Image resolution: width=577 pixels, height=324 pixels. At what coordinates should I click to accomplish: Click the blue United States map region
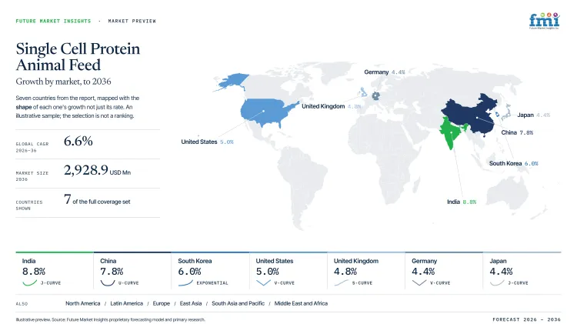(264, 111)
